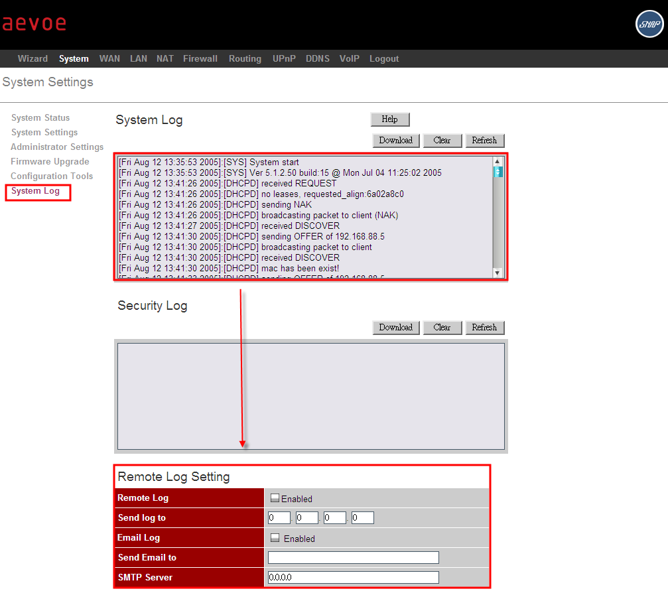Image resolution: width=668 pixels, height=601 pixels.
Task: Open the Firewall menu
Action: tap(200, 58)
